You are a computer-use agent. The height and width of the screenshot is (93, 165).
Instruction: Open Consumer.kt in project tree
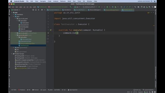point(24,25)
